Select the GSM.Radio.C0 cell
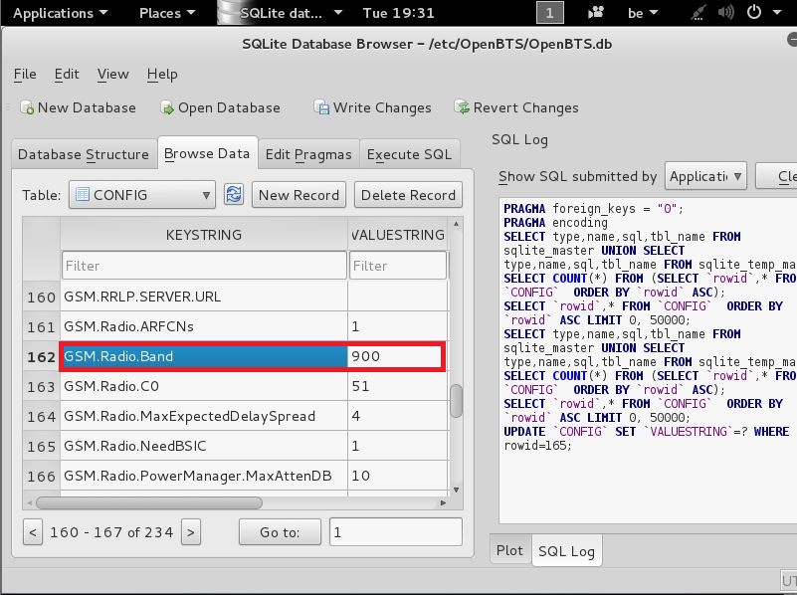Viewport: 797px width, 595px height. [x=204, y=386]
